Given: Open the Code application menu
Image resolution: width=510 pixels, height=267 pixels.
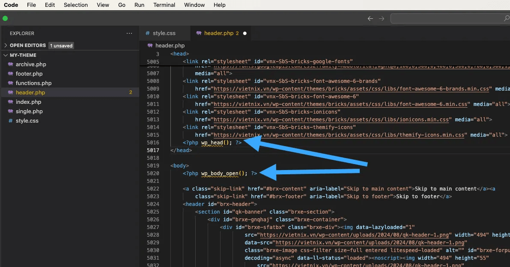Looking at the screenshot, I should 11,5.
